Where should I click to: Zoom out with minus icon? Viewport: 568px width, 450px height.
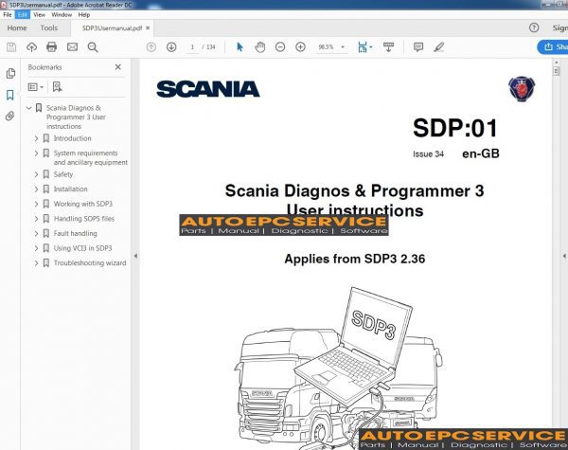click(x=280, y=47)
